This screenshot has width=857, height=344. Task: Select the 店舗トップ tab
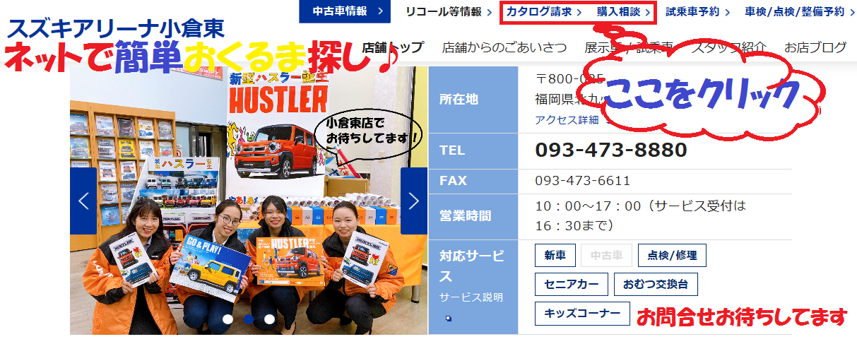(x=393, y=47)
